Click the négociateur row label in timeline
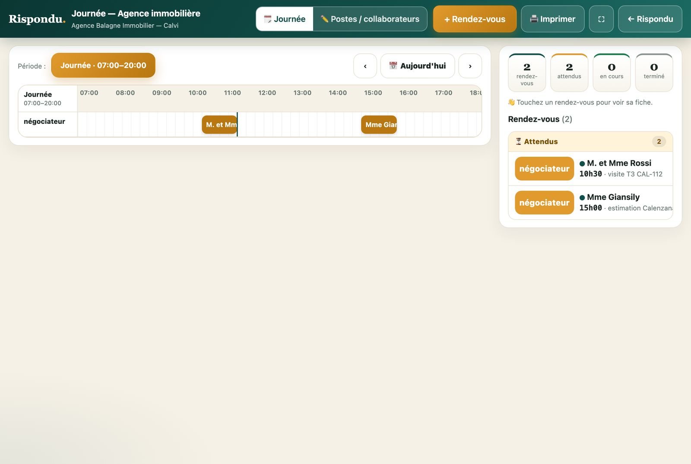The image size is (691, 464). tap(44, 122)
